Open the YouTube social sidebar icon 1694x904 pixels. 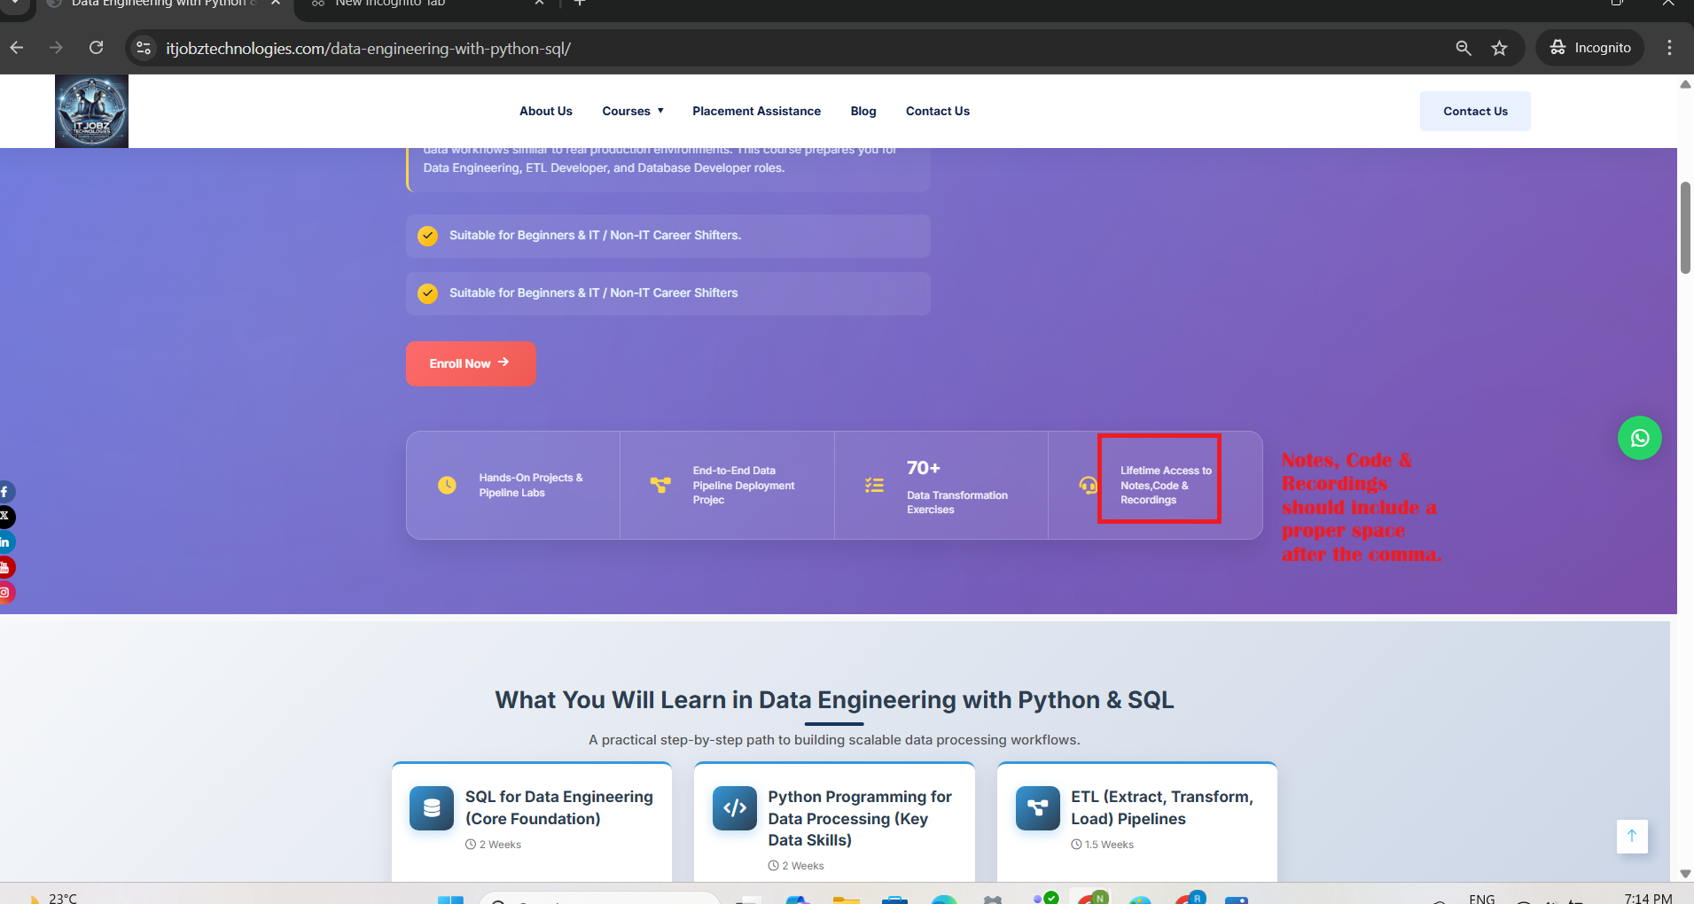coord(5,567)
